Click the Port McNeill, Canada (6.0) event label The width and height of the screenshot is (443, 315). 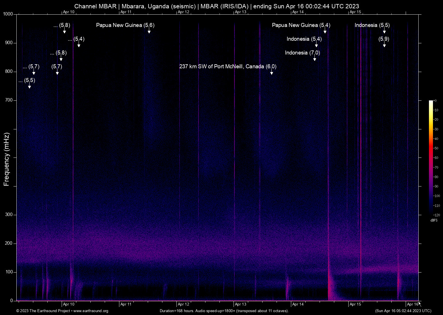click(x=228, y=66)
